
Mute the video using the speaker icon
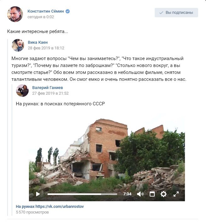140,194
